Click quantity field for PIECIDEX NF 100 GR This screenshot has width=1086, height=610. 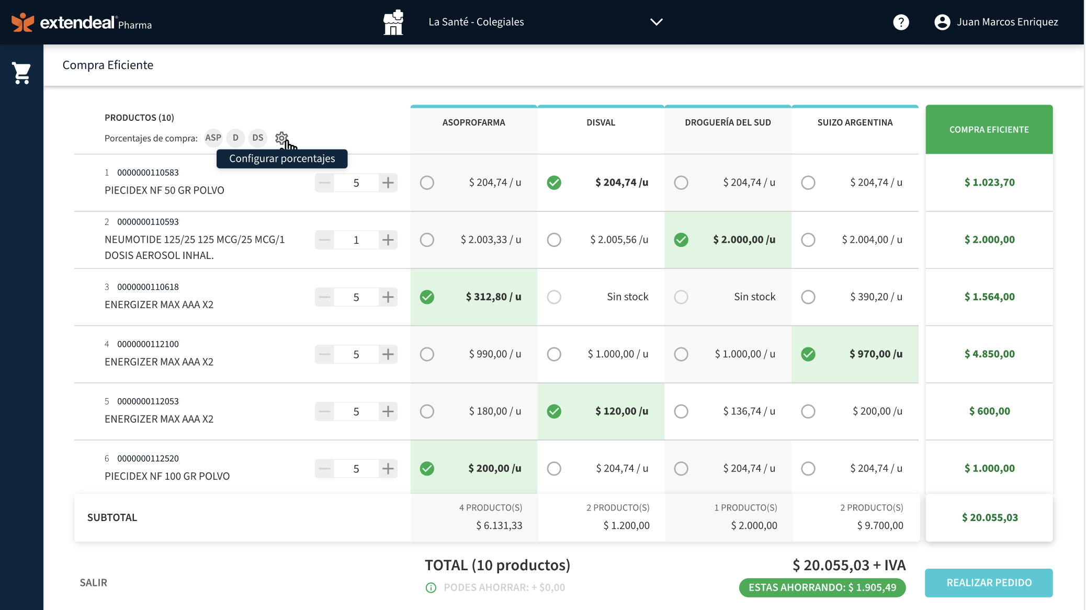356,468
